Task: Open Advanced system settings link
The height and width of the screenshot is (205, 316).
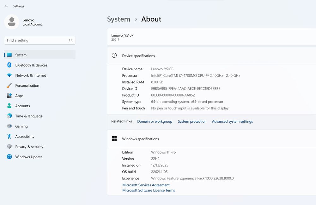Action: tap(232, 121)
